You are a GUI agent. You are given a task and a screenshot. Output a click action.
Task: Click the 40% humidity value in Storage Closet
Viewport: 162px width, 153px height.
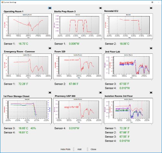tap(33, 128)
